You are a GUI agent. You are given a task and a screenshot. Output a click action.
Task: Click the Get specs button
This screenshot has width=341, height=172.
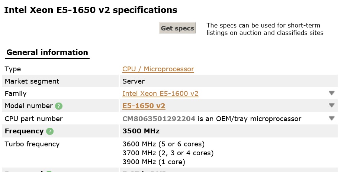click(x=177, y=28)
